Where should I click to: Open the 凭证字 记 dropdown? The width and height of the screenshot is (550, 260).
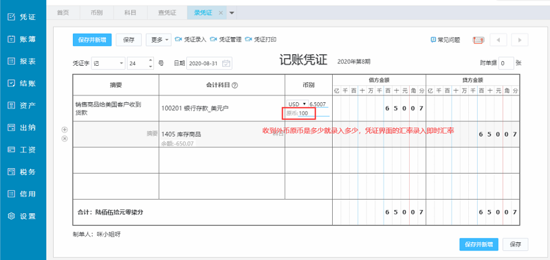(x=109, y=63)
